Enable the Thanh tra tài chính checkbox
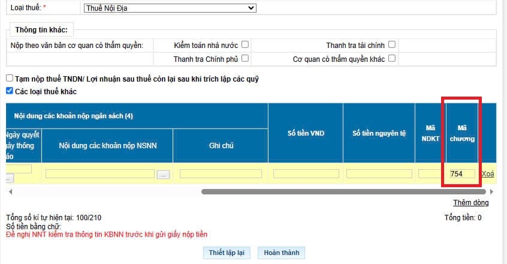Screen dimensions: 507x264 (392, 44)
